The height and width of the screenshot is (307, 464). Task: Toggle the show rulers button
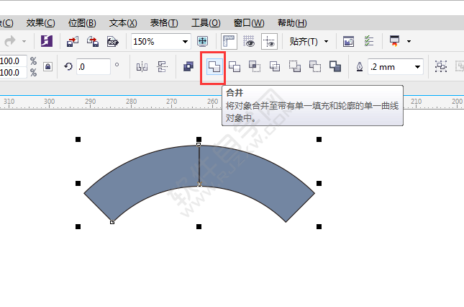click(x=229, y=42)
